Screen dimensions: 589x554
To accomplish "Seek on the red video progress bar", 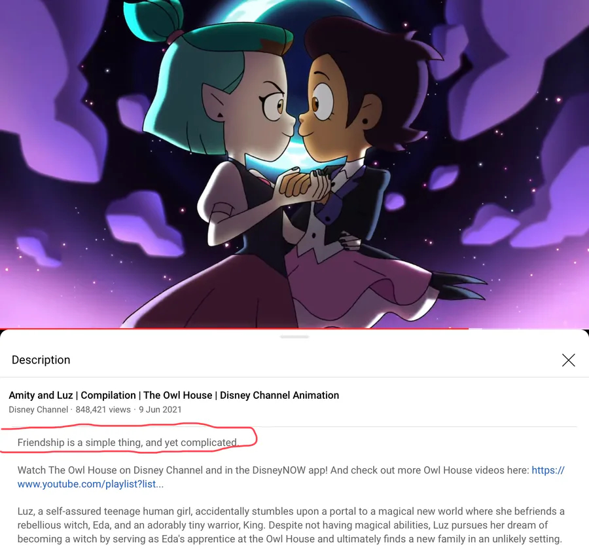I will click(x=234, y=329).
